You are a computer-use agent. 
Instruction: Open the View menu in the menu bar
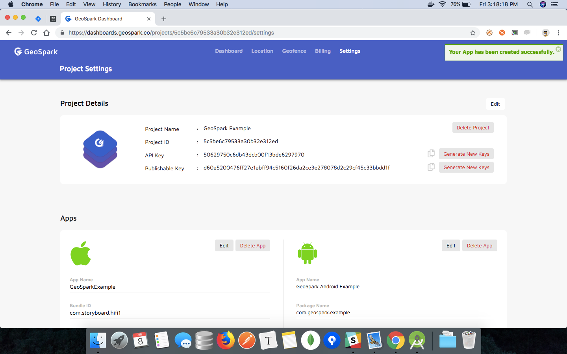point(89,4)
